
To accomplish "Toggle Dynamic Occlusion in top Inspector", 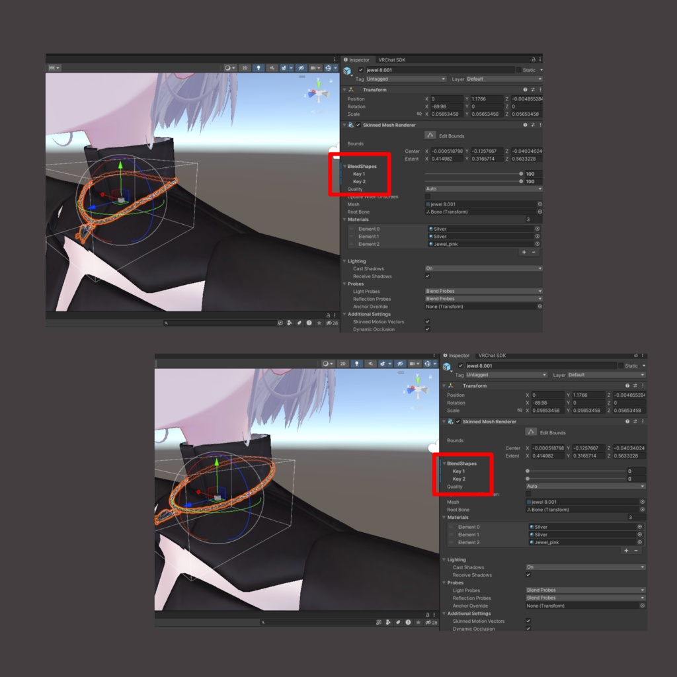I will pyautogui.click(x=428, y=329).
